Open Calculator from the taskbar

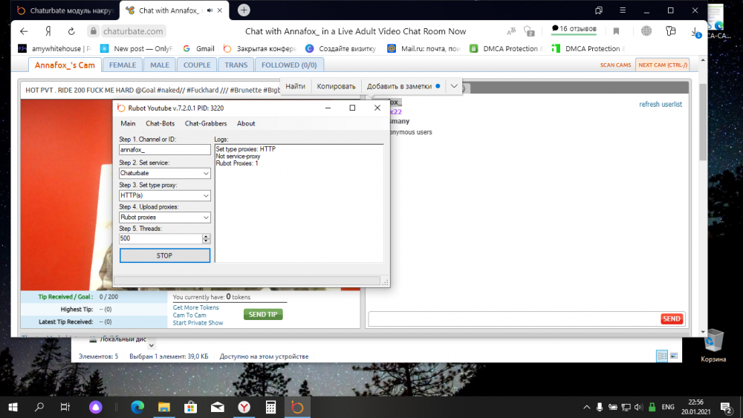[x=270, y=407]
